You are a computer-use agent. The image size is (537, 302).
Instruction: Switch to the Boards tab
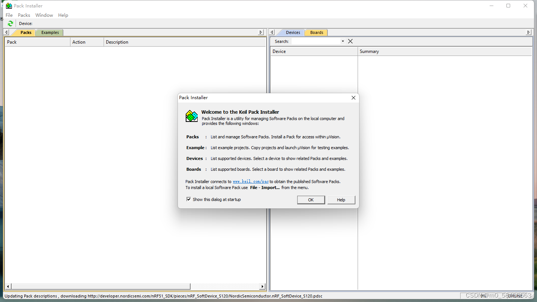pyautogui.click(x=317, y=32)
